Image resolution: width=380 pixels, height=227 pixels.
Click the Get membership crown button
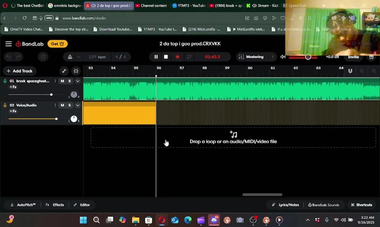(57, 44)
